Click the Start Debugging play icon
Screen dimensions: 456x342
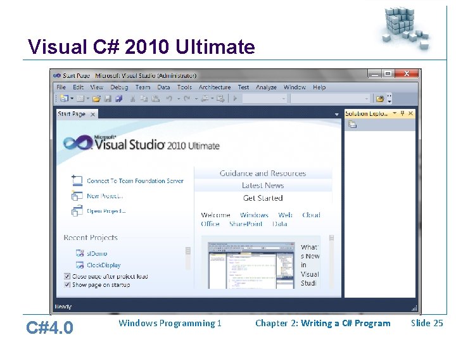(x=235, y=99)
